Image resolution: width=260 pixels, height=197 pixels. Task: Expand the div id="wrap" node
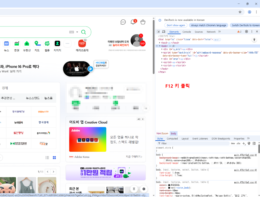162,59
